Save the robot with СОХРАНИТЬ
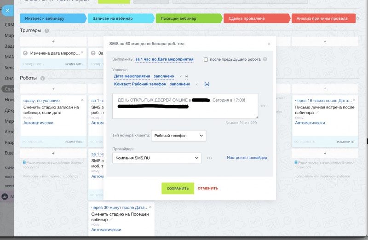Screen dimensions: 368x240 [x=178, y=189]
